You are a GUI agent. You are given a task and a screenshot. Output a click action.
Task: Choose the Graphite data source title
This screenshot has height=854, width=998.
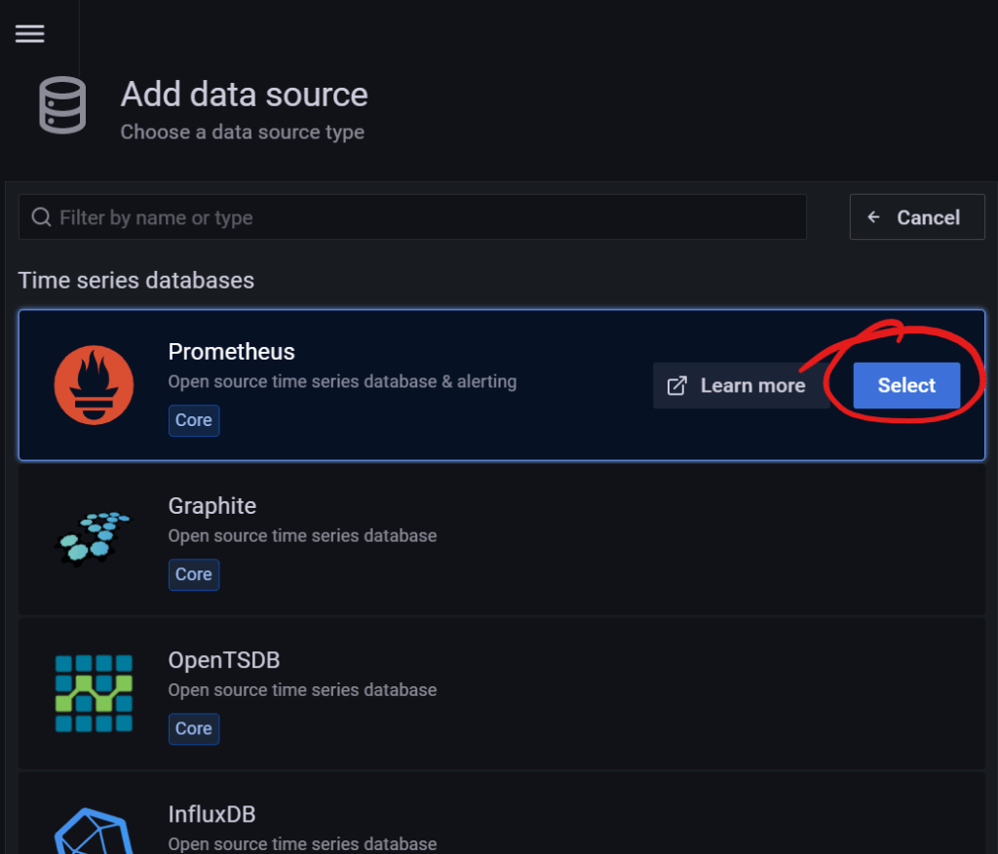point(212,506)
